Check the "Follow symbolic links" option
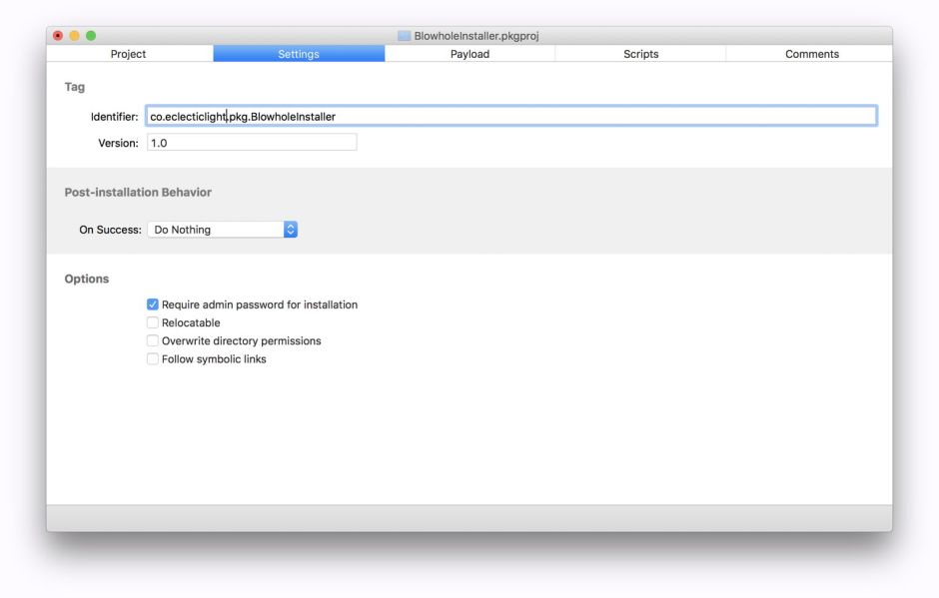The height and width of the screenshot is (598, 939). point(153,358)
